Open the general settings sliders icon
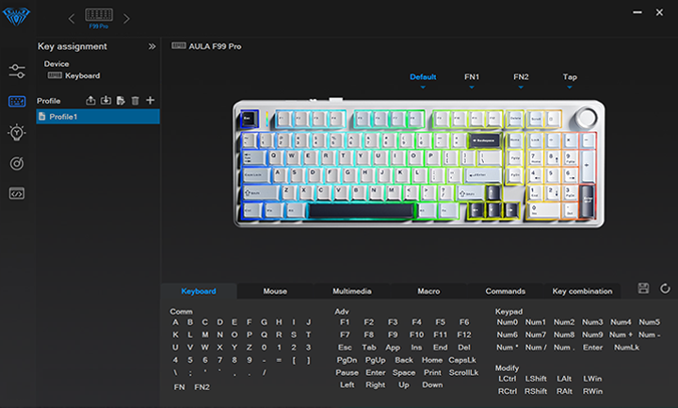Screen dimensions: 678x408 [17, 71]
